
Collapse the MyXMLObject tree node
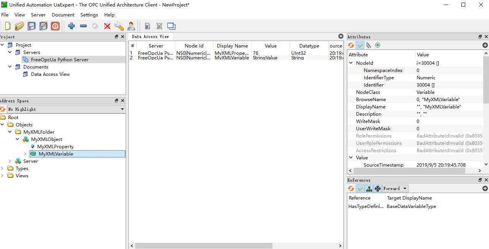click(17, 139)
